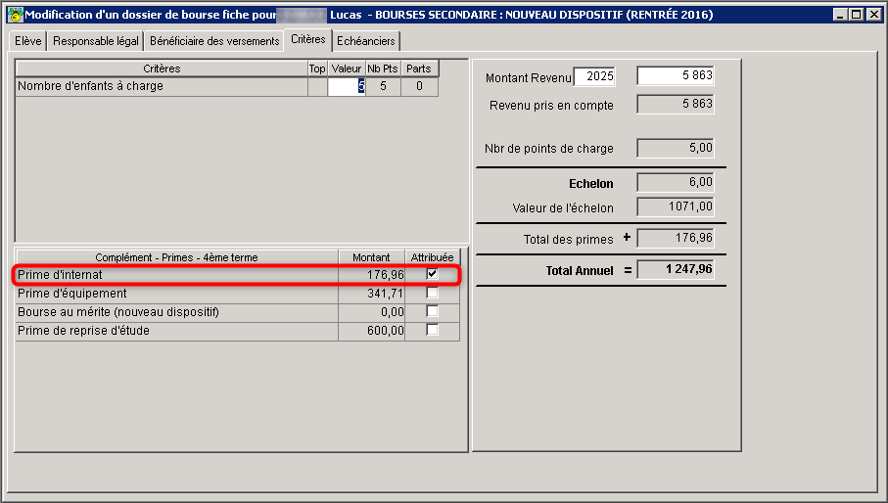Minimize the bourse dossier window

[x=840, y=15]
